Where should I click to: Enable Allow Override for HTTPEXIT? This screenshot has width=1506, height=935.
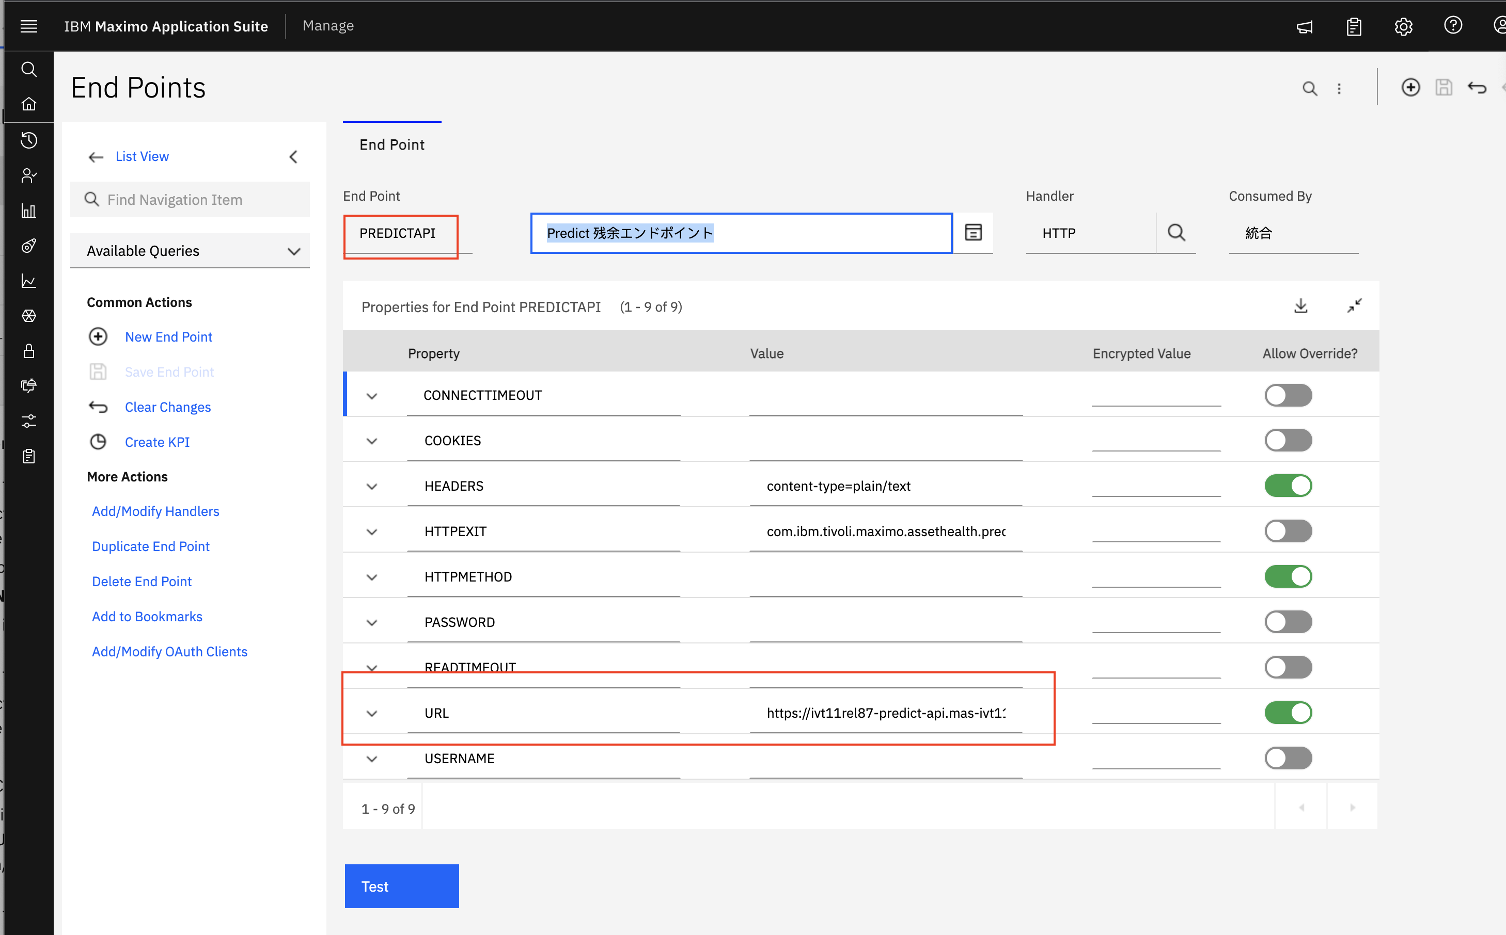(1288, 530)
